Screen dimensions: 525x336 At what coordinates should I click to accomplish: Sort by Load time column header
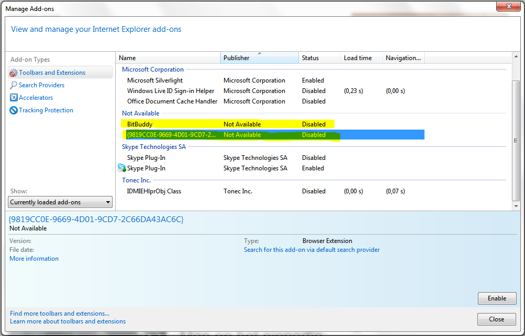pos(362,58)
